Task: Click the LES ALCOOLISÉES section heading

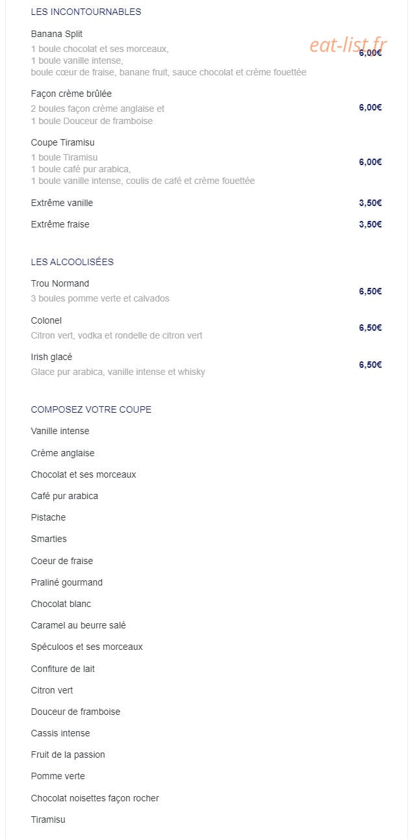Action: coord(72,262)
